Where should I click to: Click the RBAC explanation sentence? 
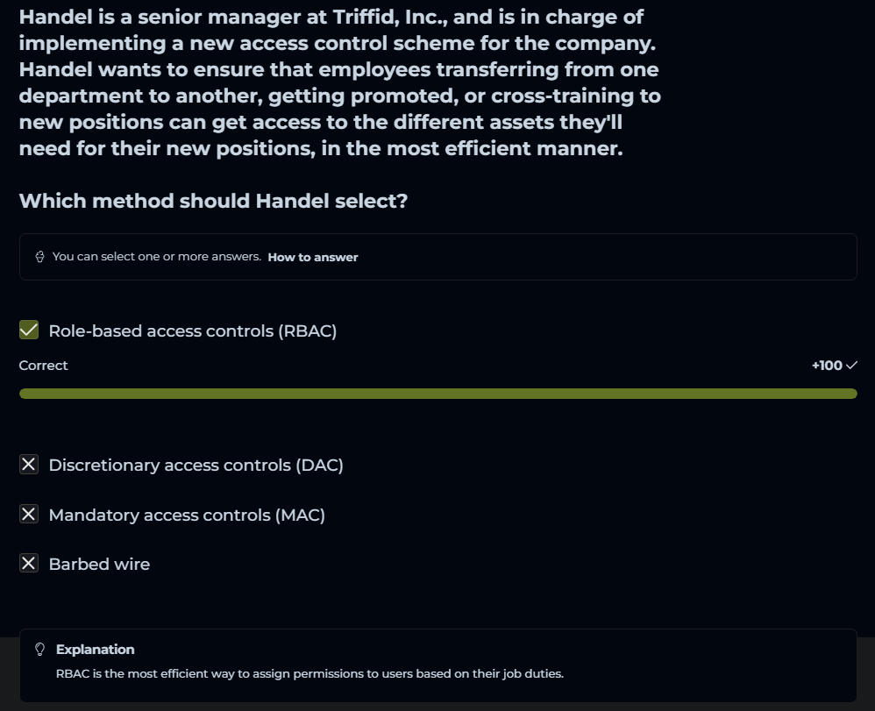(309, 674)
